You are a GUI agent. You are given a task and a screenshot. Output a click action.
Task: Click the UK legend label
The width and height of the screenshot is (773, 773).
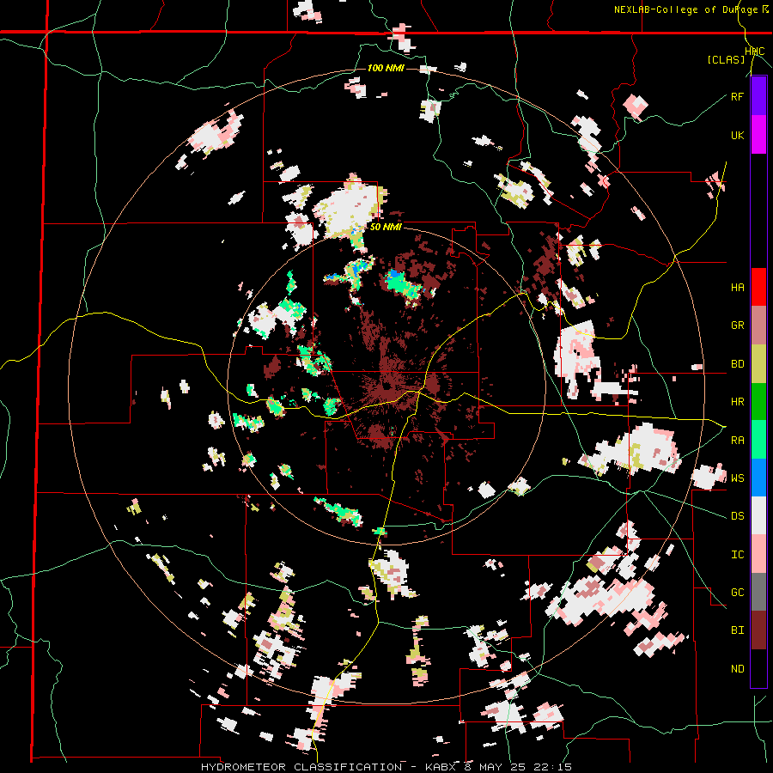(737, 135)
